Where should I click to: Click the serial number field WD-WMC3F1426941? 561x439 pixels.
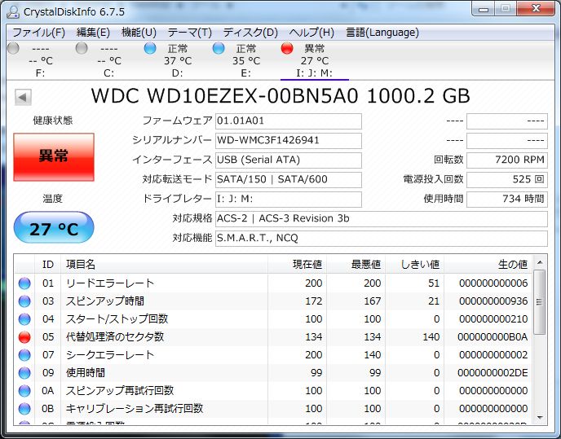289,140
